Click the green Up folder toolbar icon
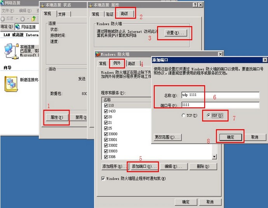The width and height of the screenshot is (268, 208). (34, 19)
